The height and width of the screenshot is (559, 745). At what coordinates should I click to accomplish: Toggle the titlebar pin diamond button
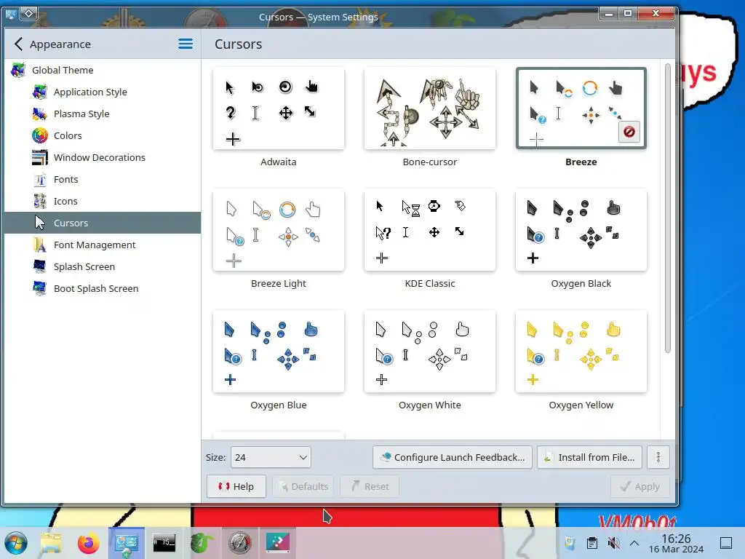tap(29, 14)
